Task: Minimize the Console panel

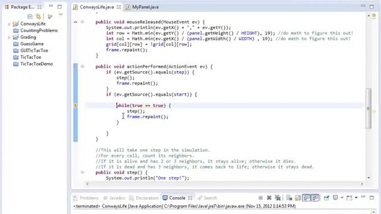Action: (363, 197)
